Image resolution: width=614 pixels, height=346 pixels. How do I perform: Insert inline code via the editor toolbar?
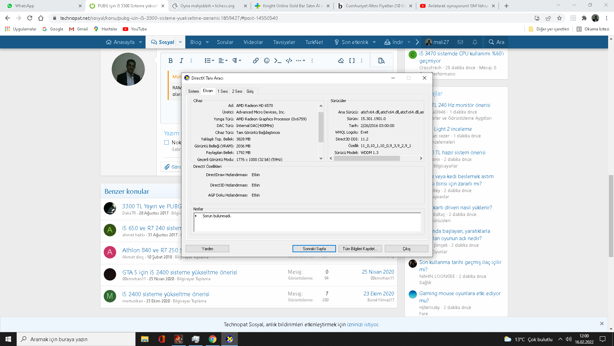point(278,61)
